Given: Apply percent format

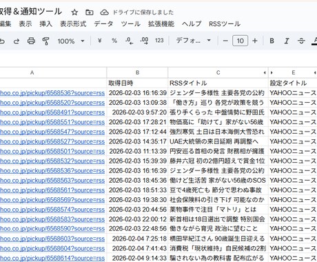Looking at the screenshot, I should pos(114,41).
